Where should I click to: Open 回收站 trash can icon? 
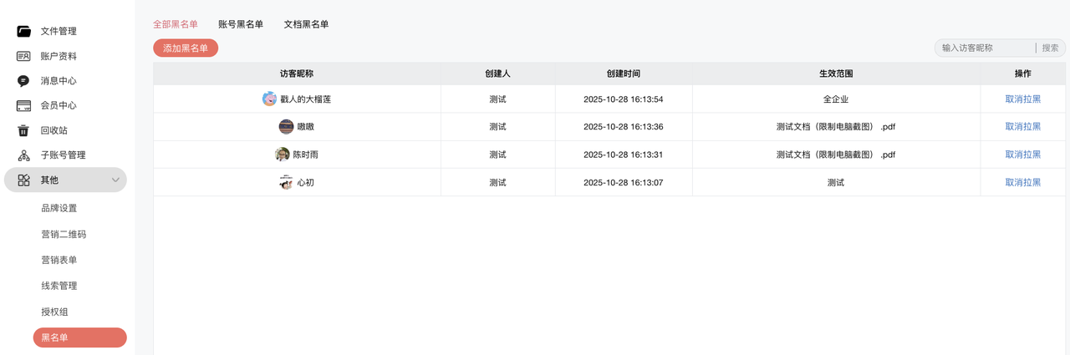coord(23,130)
